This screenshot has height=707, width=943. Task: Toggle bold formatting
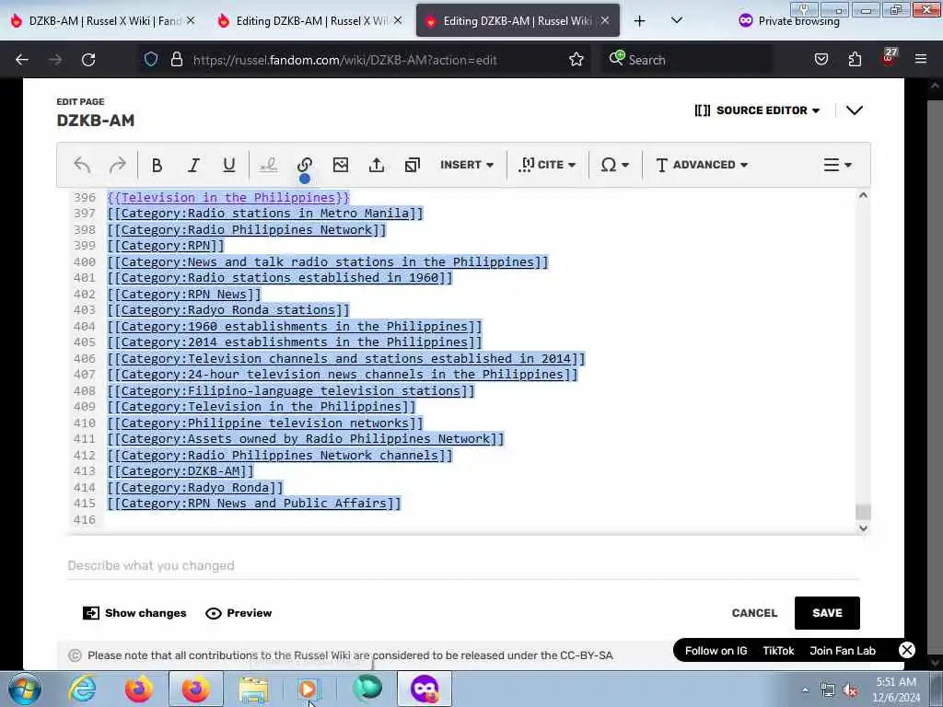pyautogui.click(x=157, y=165)
